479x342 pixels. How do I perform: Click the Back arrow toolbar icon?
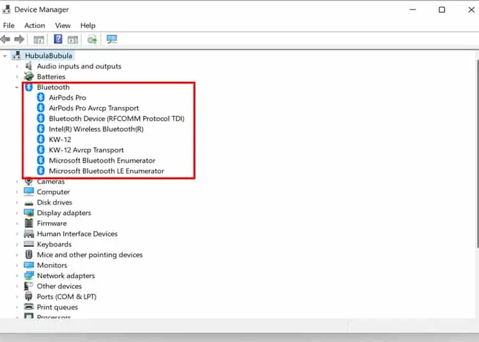[x=6, y=39]
